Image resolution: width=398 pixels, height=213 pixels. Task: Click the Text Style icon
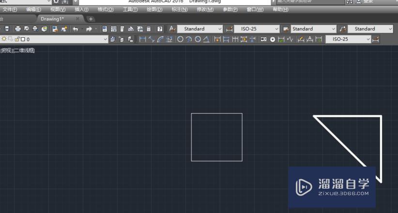click(x=172, y=29)
